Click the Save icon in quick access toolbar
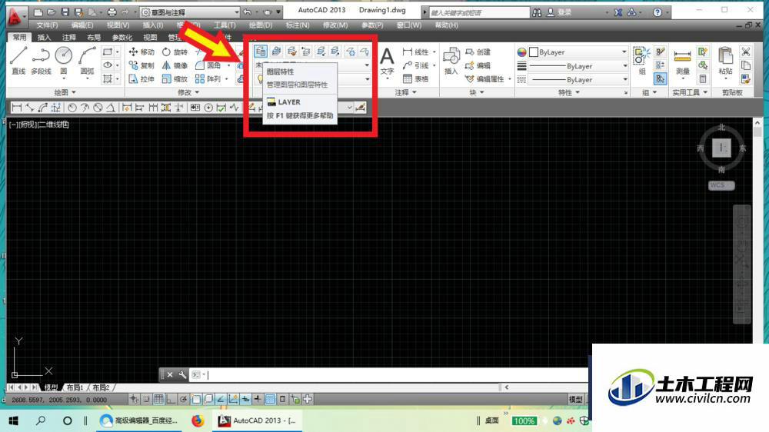Image resolution: width=769 pixels, height=432 pixels. (x=65, y=12)
